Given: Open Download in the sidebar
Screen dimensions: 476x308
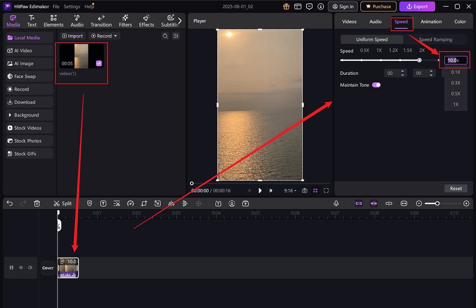Looking at the screenshot, I should tap(29, 102).
